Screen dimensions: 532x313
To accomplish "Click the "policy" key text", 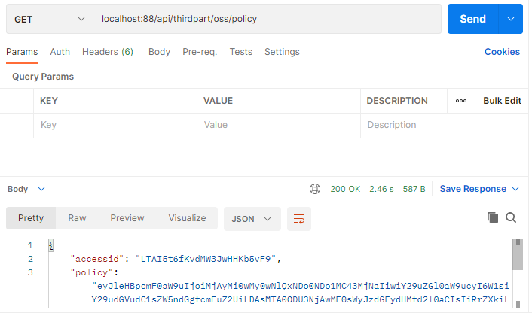I will click(x=92, y=272).
